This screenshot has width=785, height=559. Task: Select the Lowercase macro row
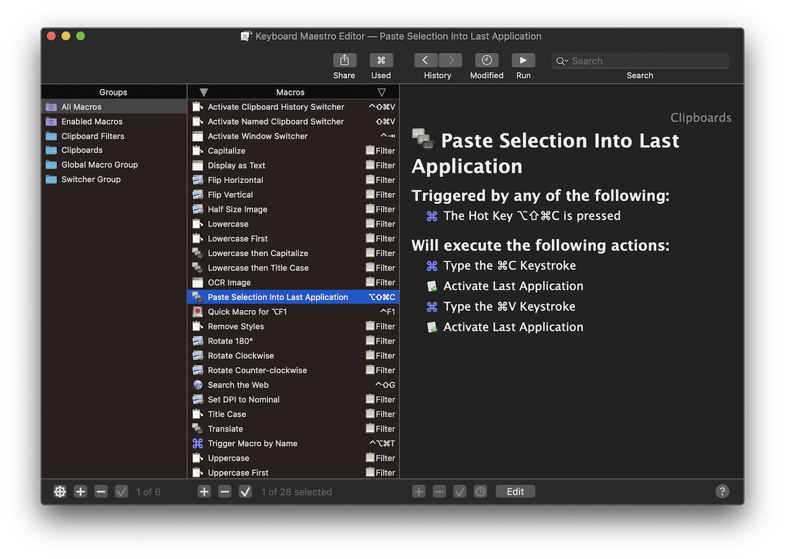[x=293, y=224]
